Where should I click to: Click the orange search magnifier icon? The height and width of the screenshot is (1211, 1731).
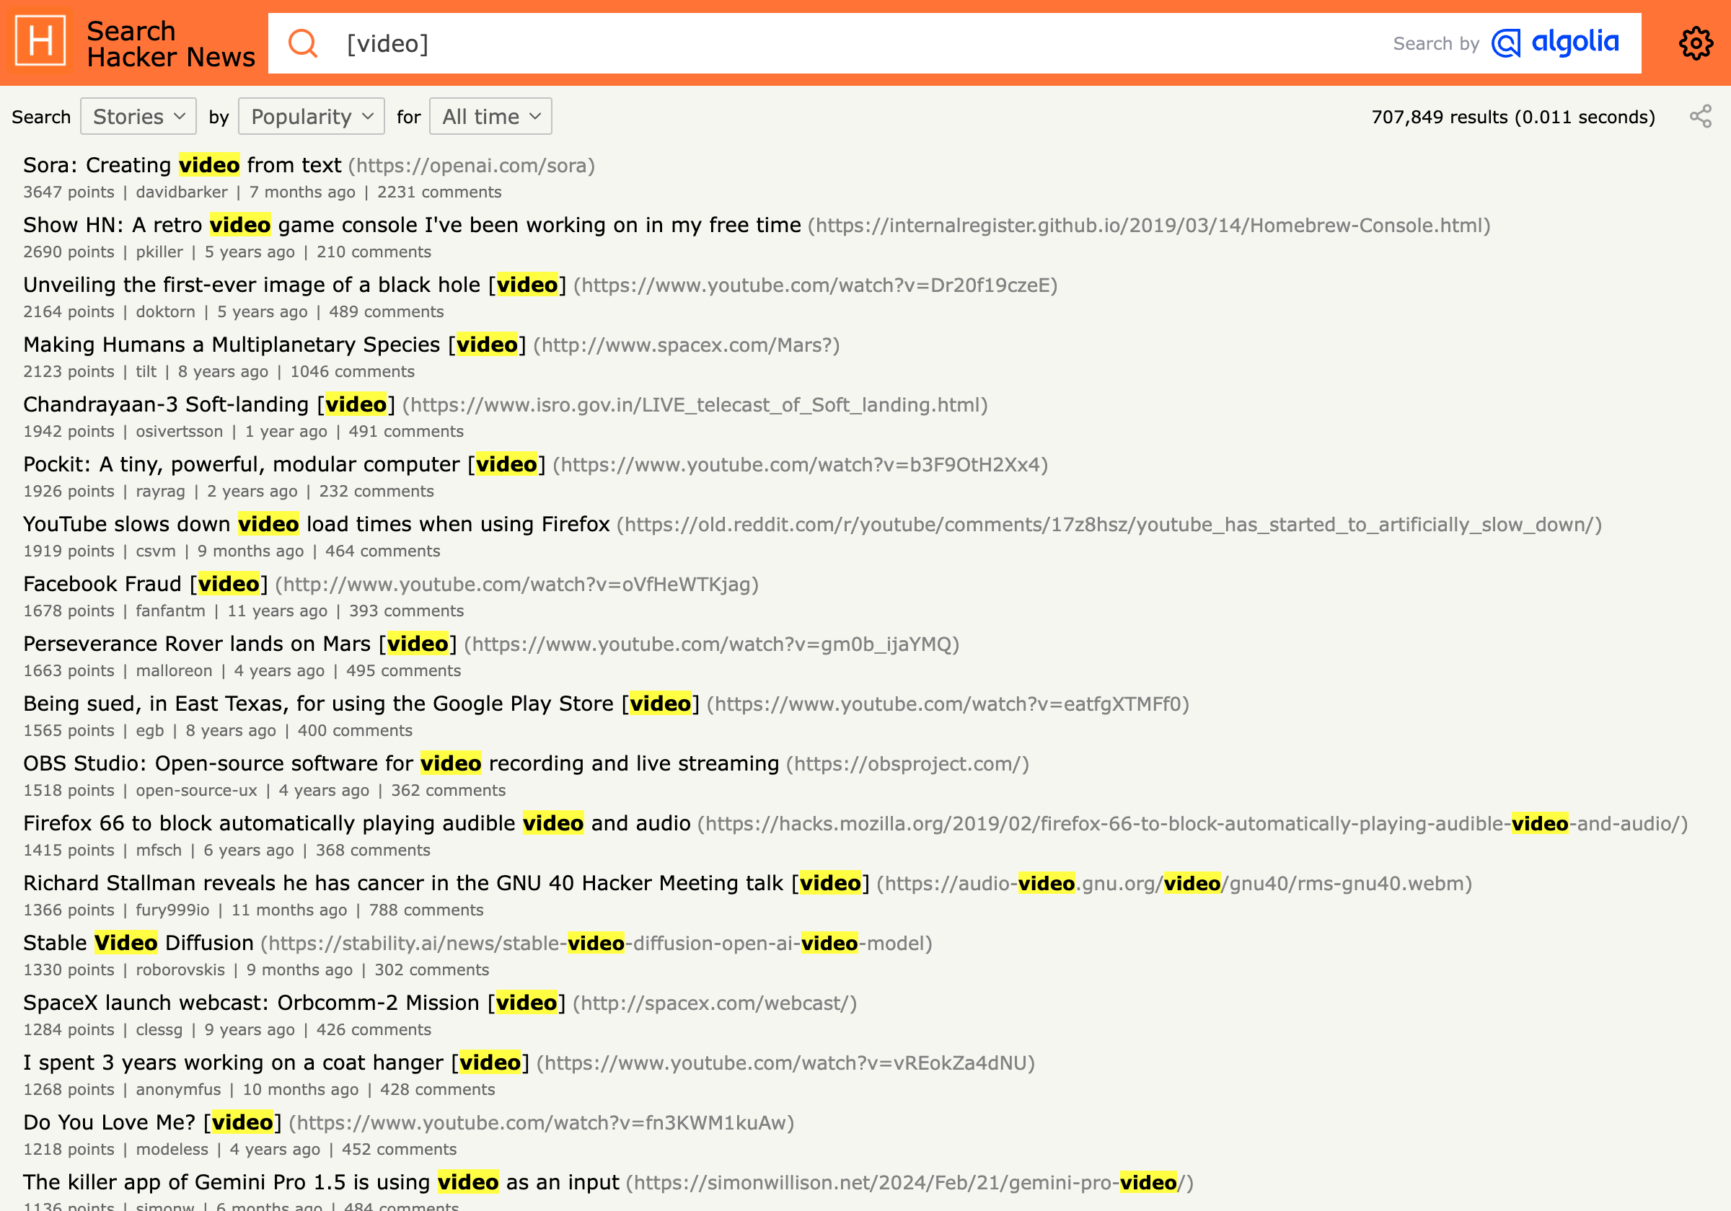click(x=303, y=43)
